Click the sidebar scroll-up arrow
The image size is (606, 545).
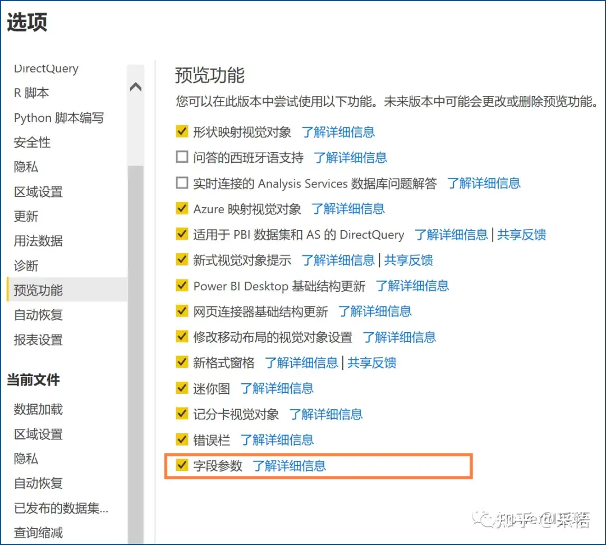click(136, 86)
